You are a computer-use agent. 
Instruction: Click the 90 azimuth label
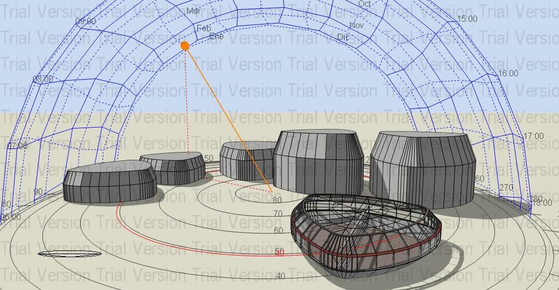click(x=38, y=192)
